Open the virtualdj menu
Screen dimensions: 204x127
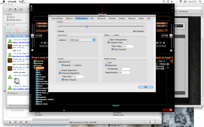(12, 2)
